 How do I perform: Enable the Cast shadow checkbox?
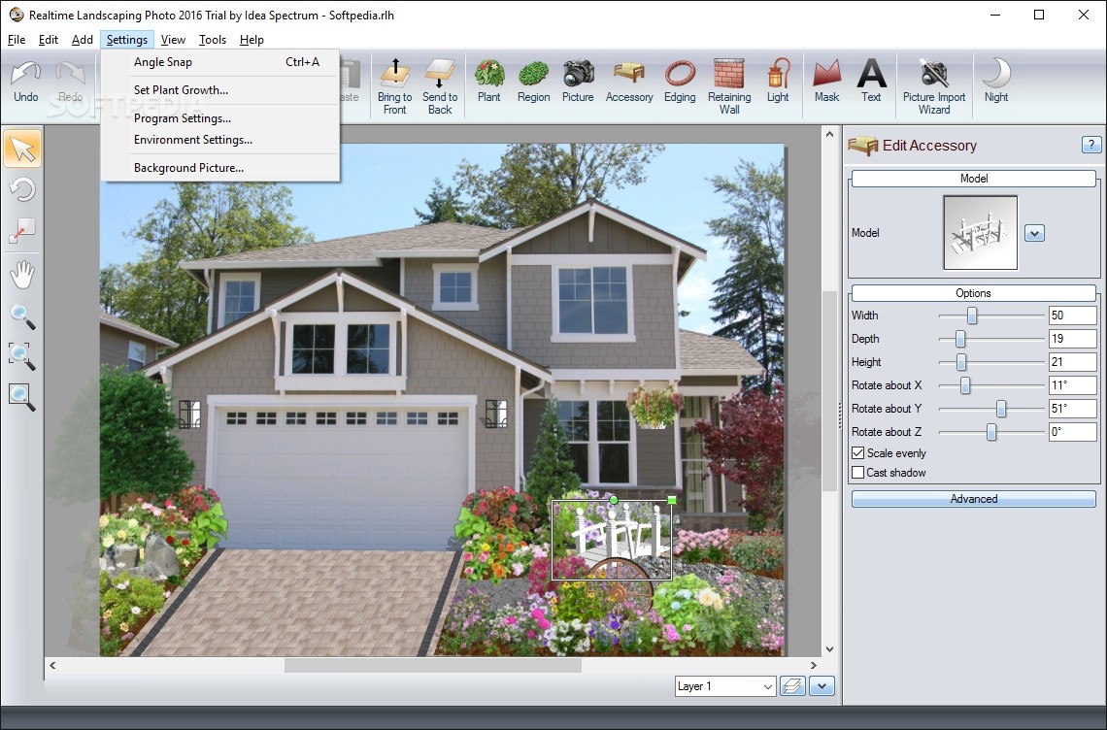click(x=858, y=473)
